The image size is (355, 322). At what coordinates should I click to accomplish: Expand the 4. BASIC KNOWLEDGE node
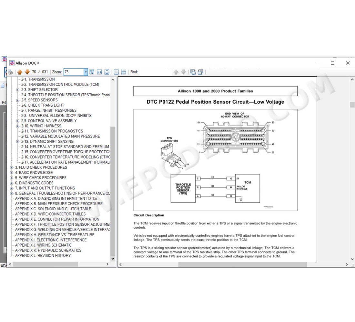click(x=12, y=173)
